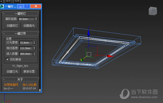Image resolution: width=163 pixels, height=103 pixels.
Task: Click the 灯光厚度 value field
Action: [26, 43]
